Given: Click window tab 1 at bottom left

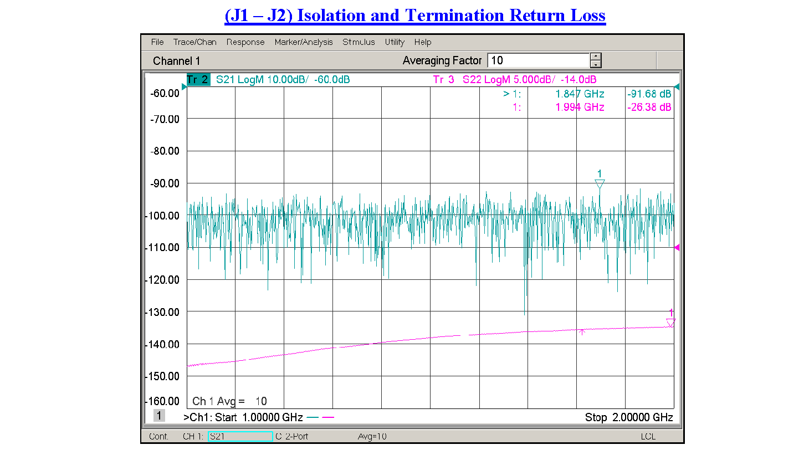Looking at the screenshot, I should point(159,416).
